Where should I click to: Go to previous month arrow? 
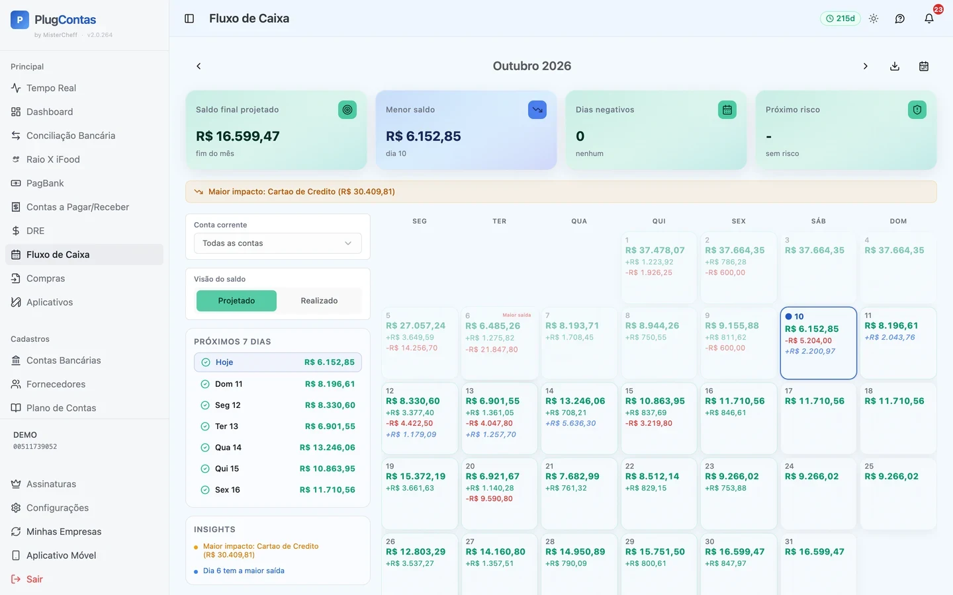(x=199, y=66)
